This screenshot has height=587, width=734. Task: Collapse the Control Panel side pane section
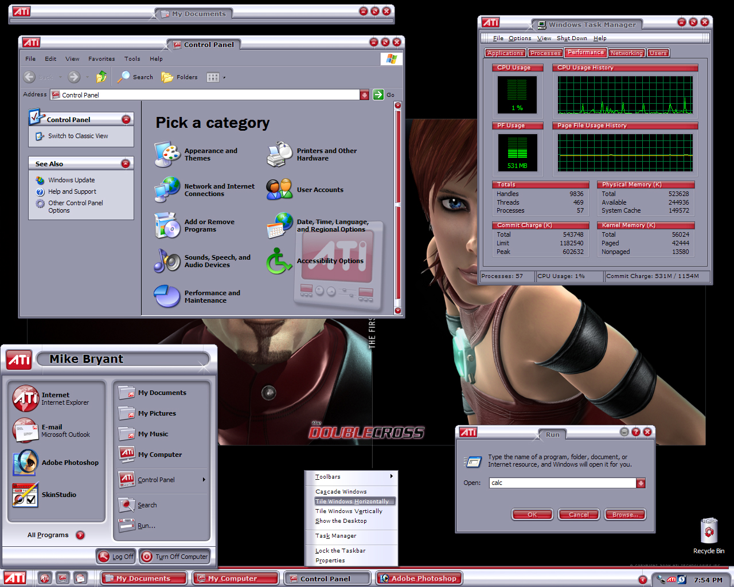coord(126,119)
